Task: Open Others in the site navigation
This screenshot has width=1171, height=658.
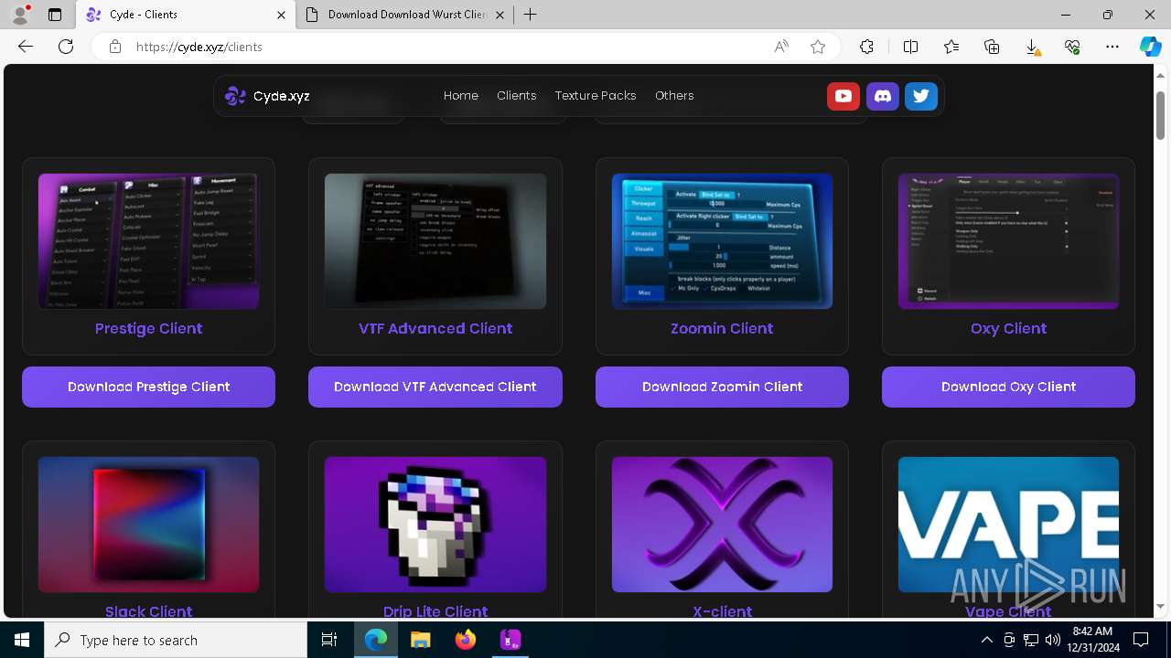Action: pyautogui.click(x=674, y=96)
